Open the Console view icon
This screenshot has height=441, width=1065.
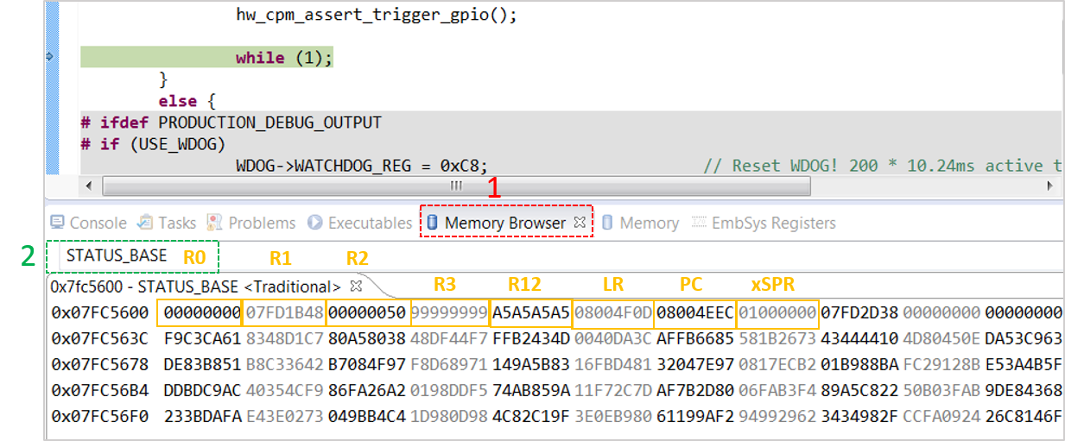(57, 223)
